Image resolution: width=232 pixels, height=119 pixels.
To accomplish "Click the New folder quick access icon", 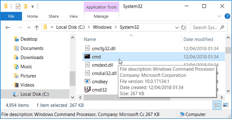I will 26,6.
